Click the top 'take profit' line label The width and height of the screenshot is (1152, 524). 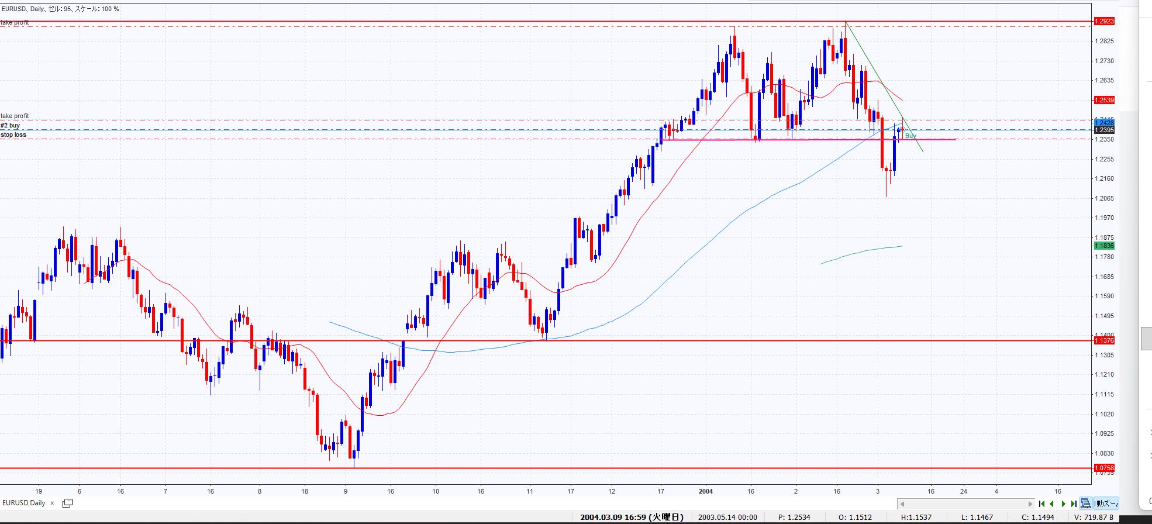pos(15,22)
